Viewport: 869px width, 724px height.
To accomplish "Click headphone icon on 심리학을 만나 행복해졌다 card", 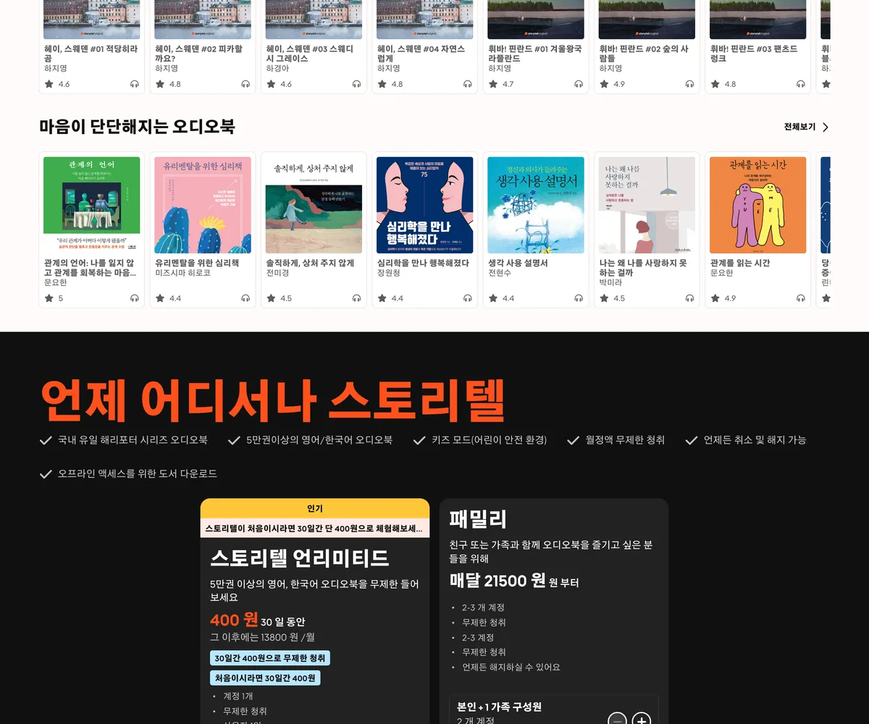I will coord(468,298).
